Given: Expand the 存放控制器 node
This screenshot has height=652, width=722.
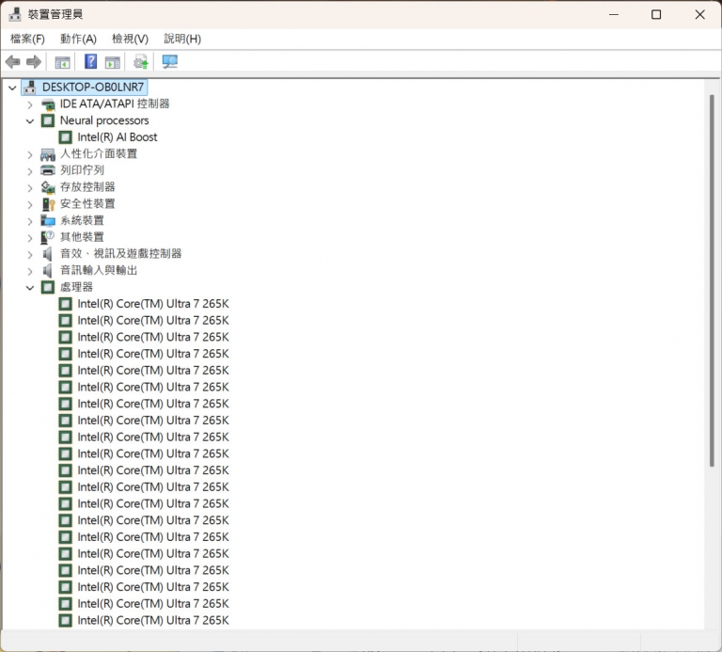Looking at the screenshot, I should point(30,188).
